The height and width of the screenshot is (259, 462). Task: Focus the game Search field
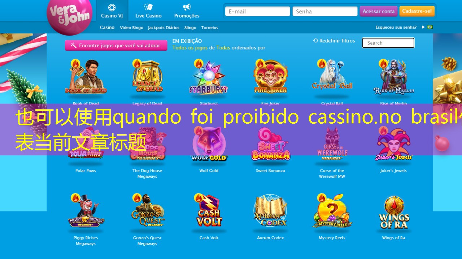388,43
